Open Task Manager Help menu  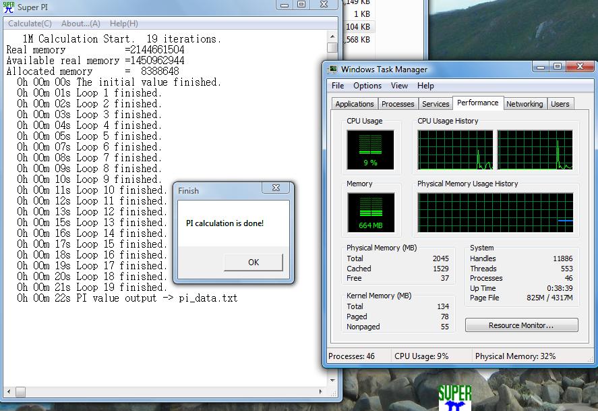click(425, 86)
